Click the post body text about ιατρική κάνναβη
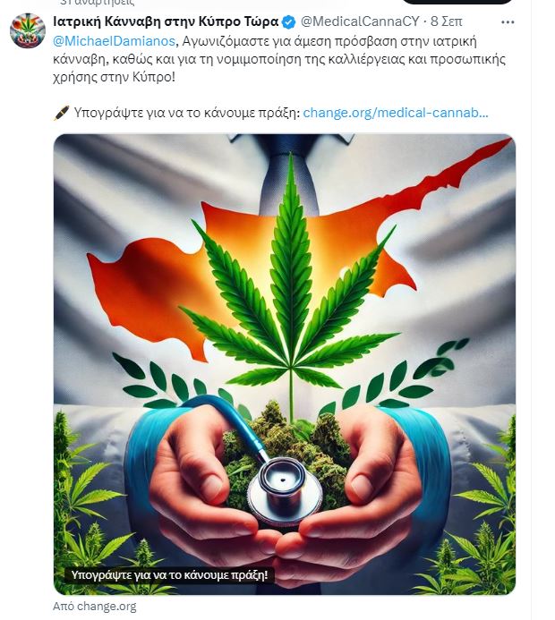 (279, 59)
